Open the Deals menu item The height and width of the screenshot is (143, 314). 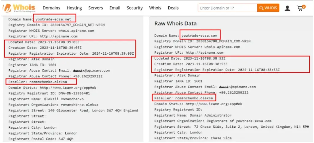[173, 8]
